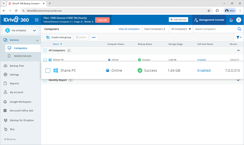The image size is (244, 145).
Task: Open the filter funnel dropdown
Action: pyautogui.click(x=239, y=37)
